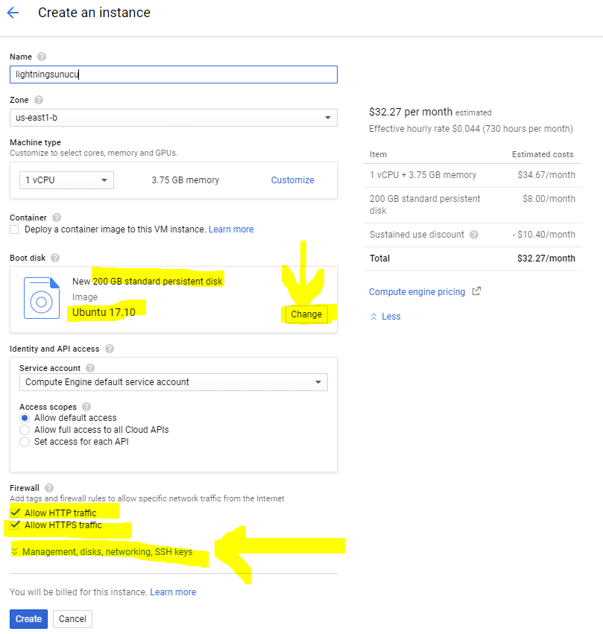Open the Zone dropdown
603x634 pixels.
point(326,117)
